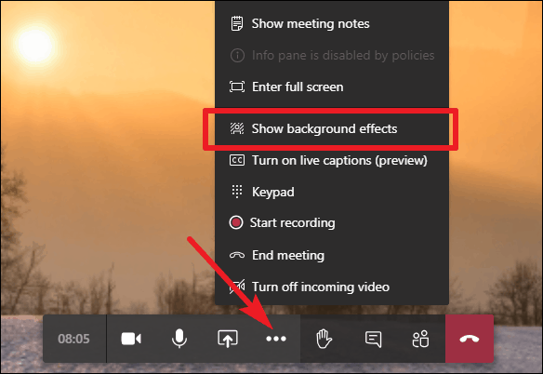543x374 pixels.
Task: Raise your hand in the meeting
Action: click(324, 339)
